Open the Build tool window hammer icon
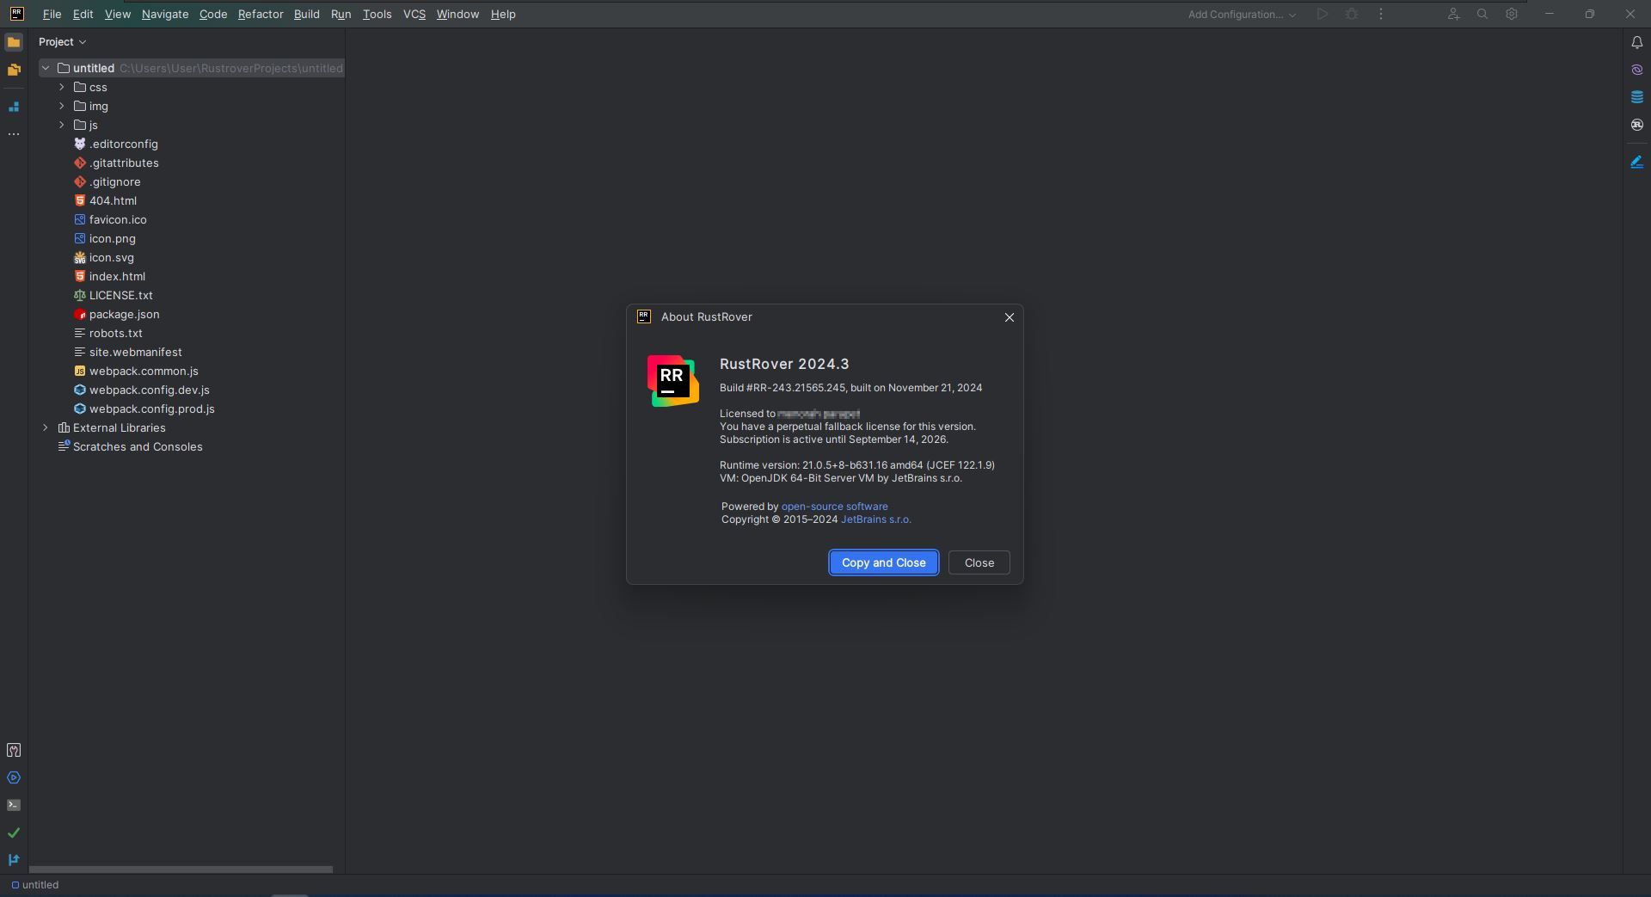Viewport: 1651px width, 897px height. coord(14,750)
